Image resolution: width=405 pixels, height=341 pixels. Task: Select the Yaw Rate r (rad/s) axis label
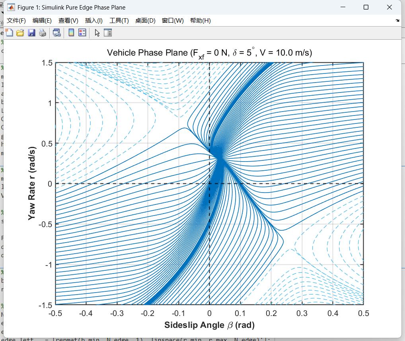(32, 183)
